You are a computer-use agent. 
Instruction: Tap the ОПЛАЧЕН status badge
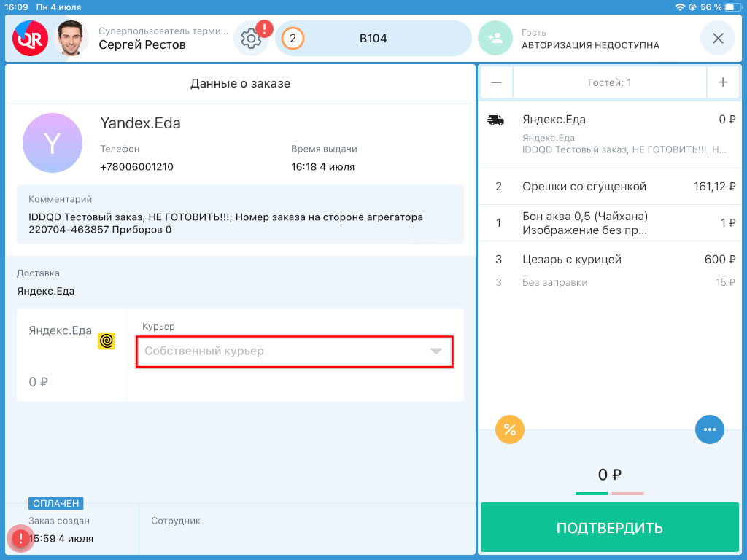(56, 503)
